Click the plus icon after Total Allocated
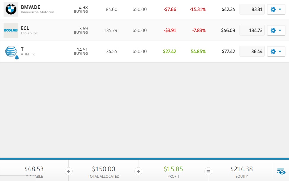 (138, 171)
